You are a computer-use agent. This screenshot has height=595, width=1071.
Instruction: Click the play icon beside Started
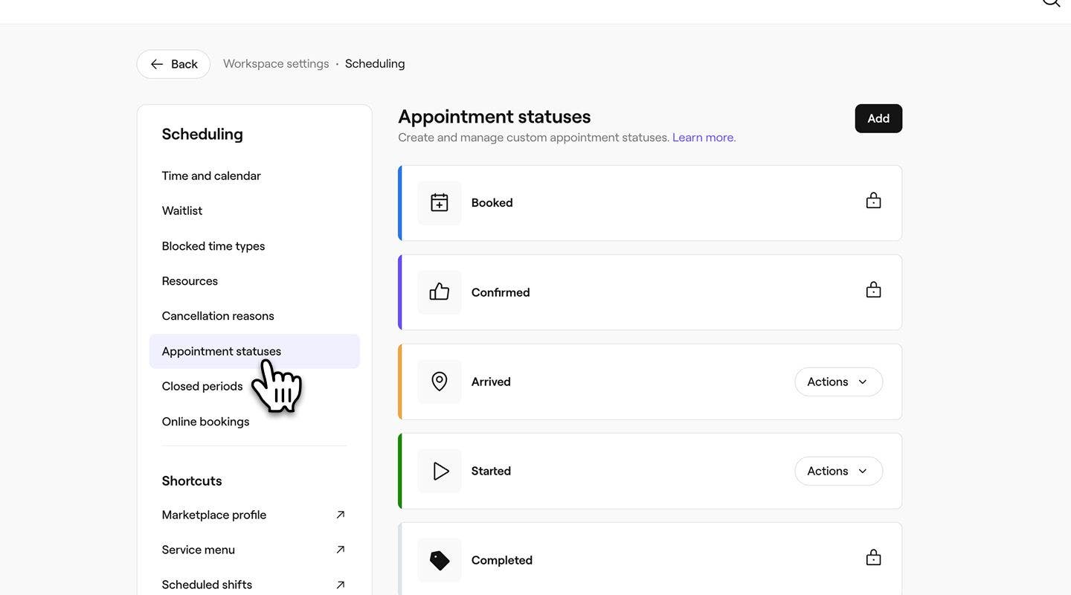pyautogui.click(x=440, y=471)
